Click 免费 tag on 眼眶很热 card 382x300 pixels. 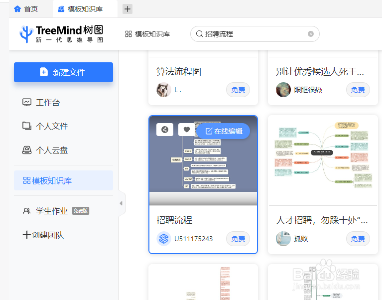(358, 90)
